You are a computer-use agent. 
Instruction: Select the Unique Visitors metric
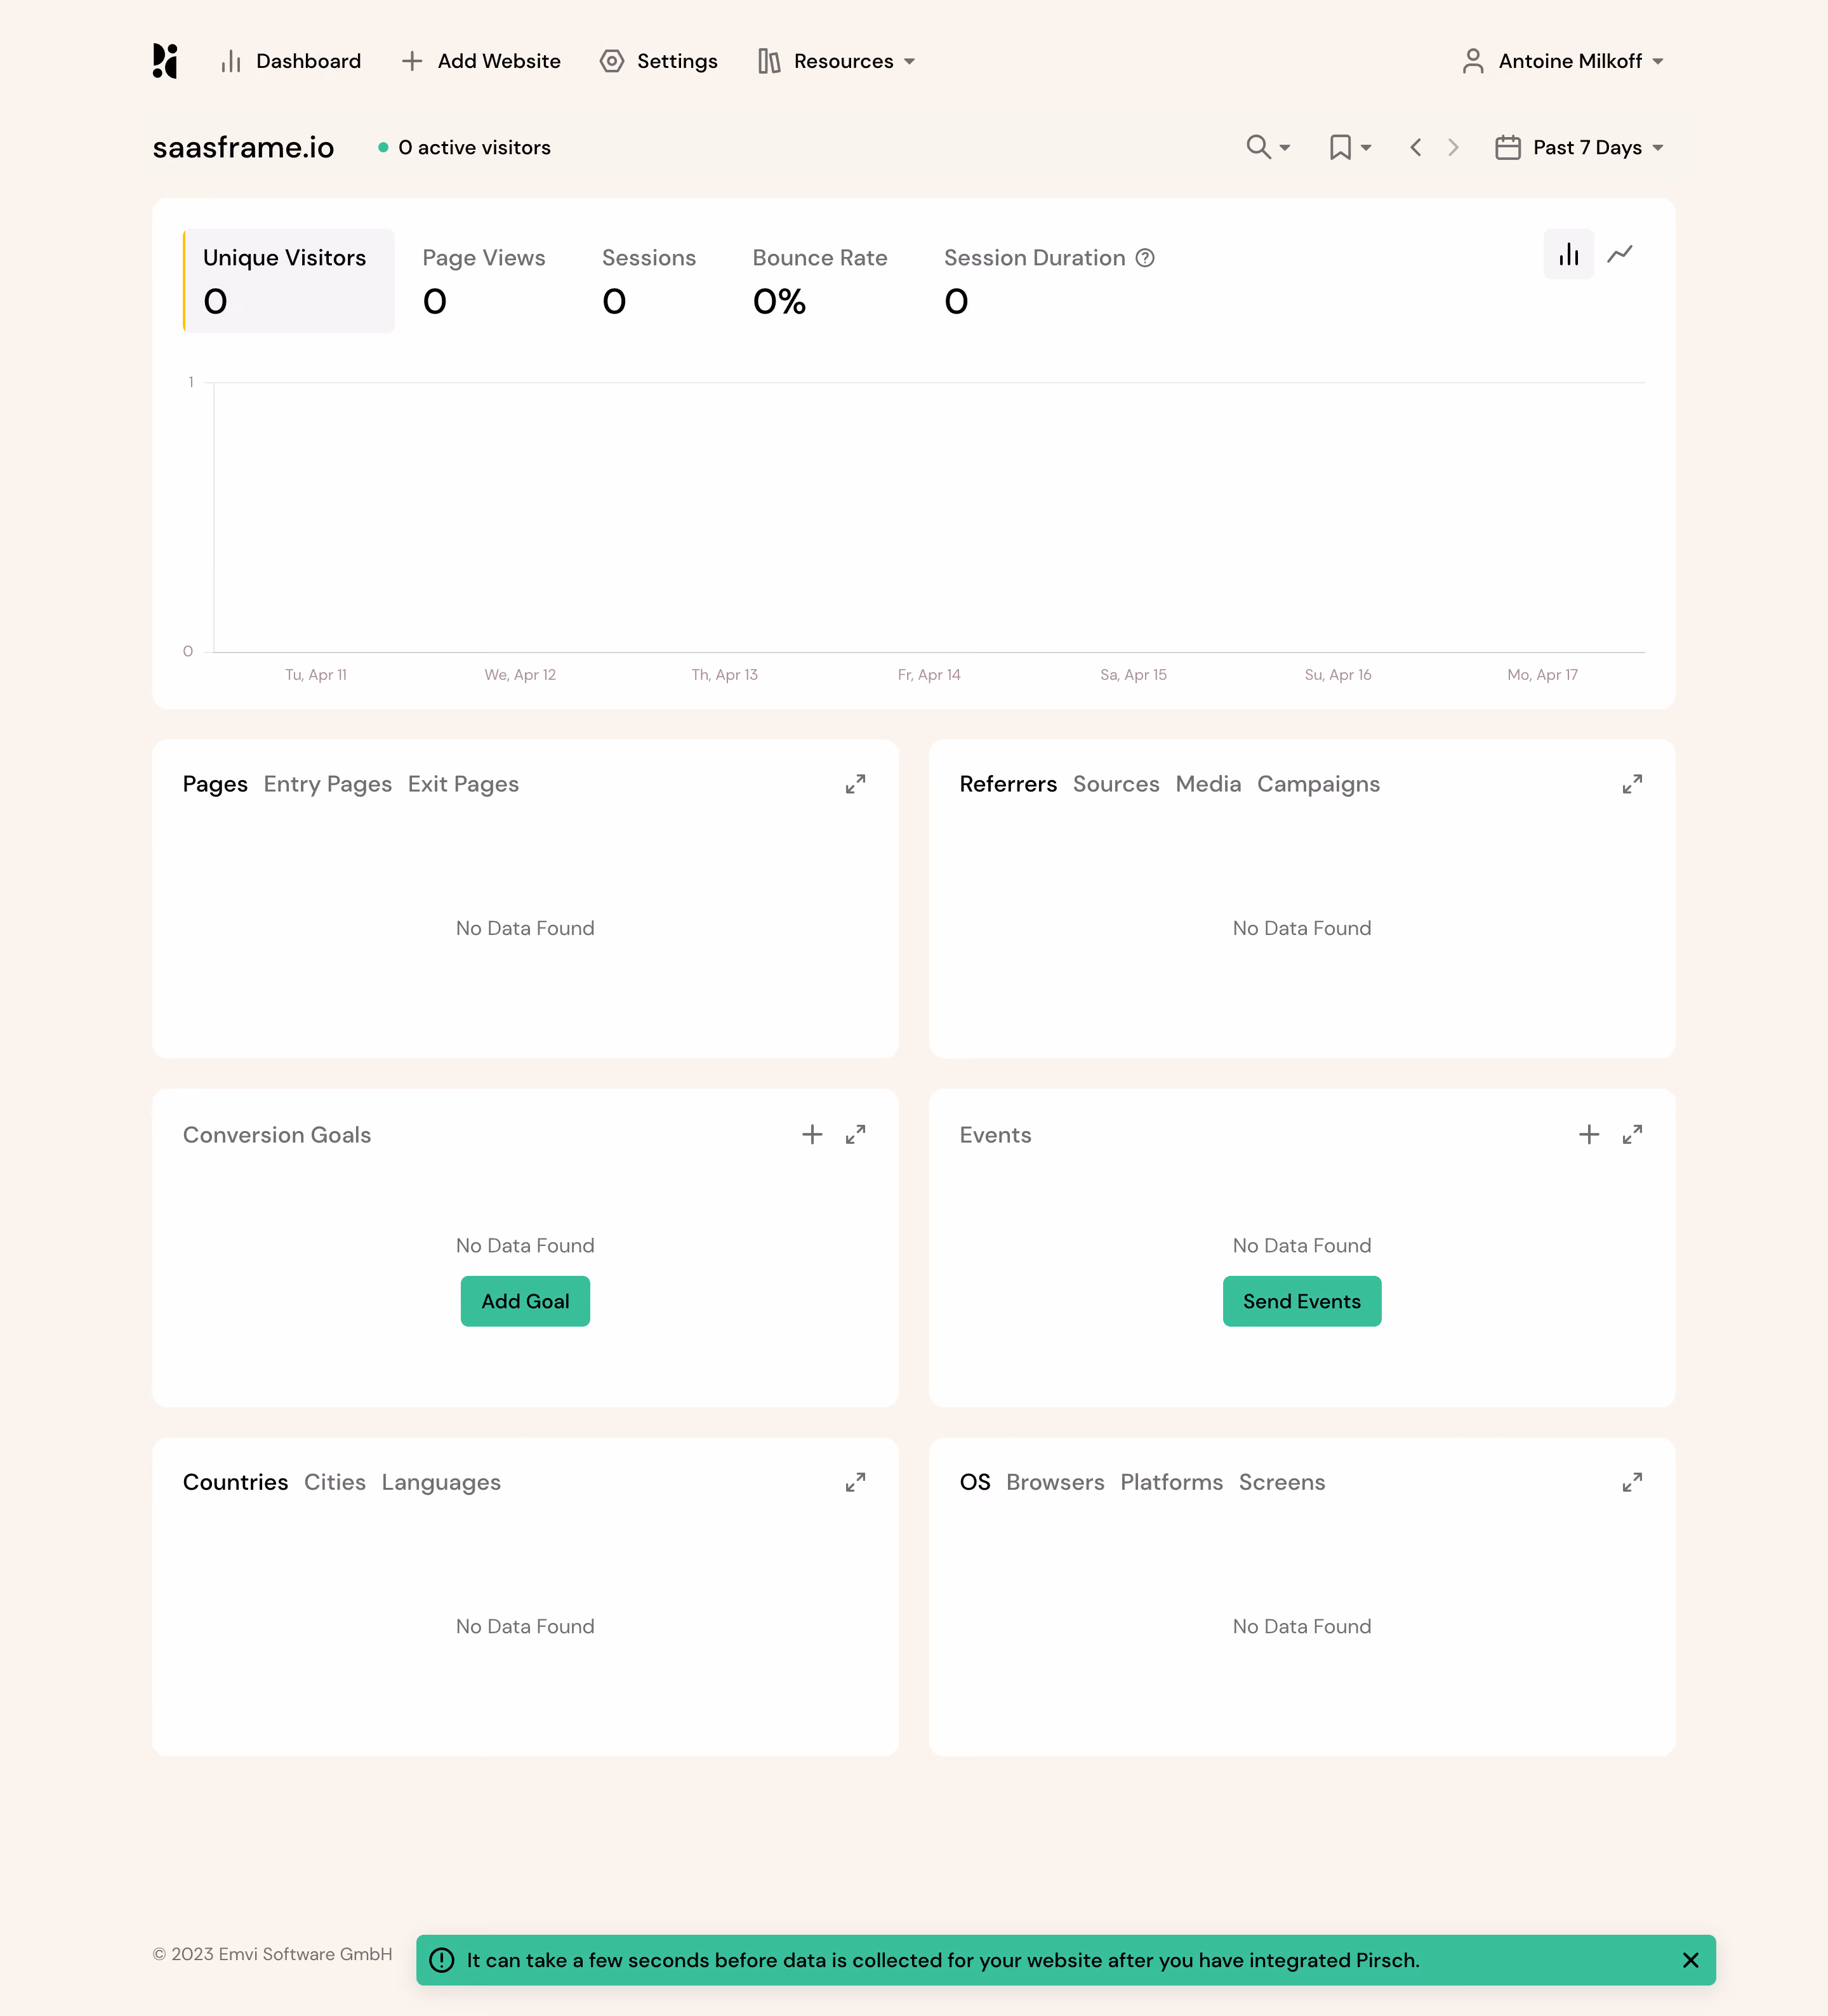(289, 281)
